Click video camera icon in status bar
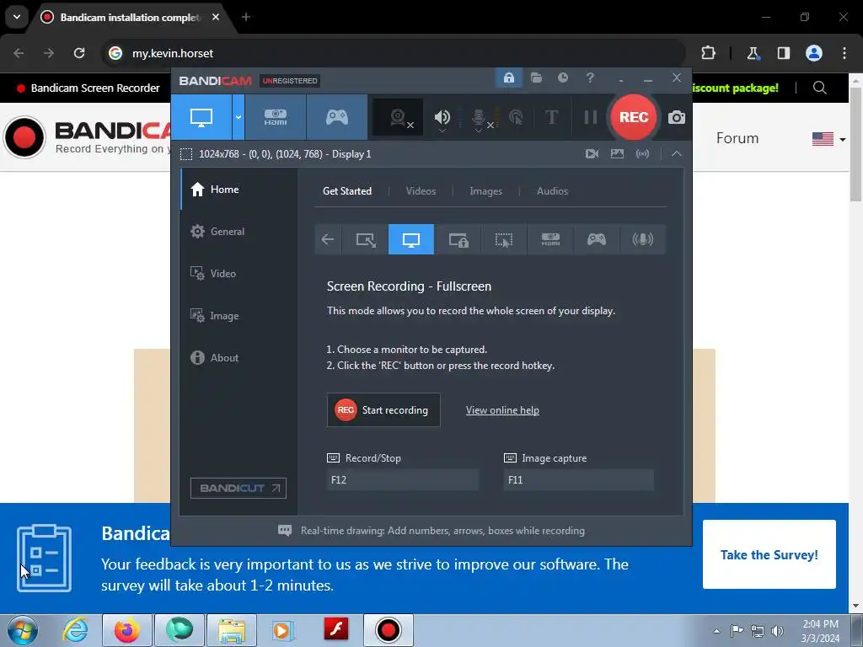 592,154
